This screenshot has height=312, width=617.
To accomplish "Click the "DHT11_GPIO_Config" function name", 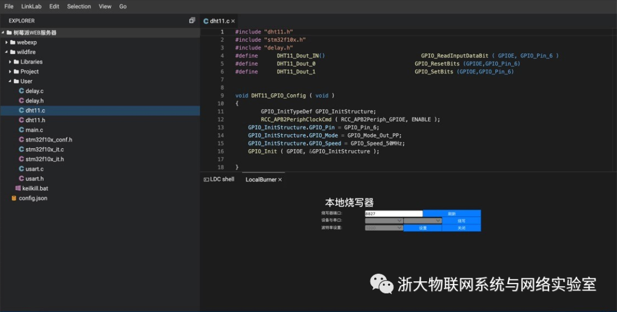I will (278, 95).
